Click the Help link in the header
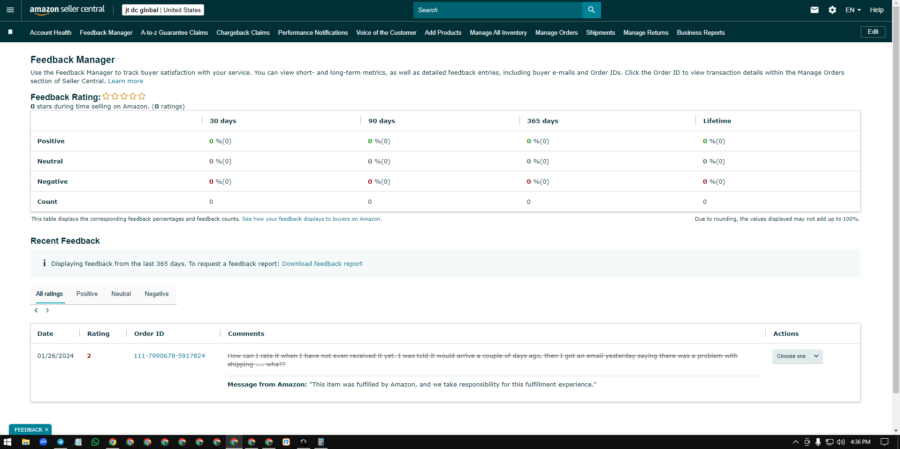Screen dimensions: 900x449 click(x=877, y=10)
